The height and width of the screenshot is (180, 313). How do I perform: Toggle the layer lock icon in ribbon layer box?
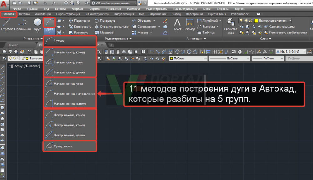click(x=251, y=21)
